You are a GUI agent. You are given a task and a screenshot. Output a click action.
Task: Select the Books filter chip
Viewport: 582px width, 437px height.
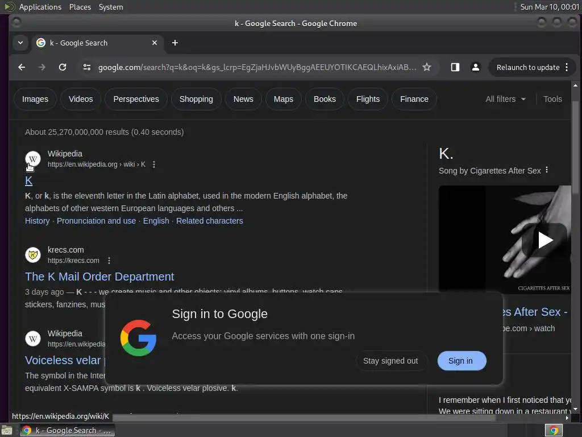[x=325, y=99]
